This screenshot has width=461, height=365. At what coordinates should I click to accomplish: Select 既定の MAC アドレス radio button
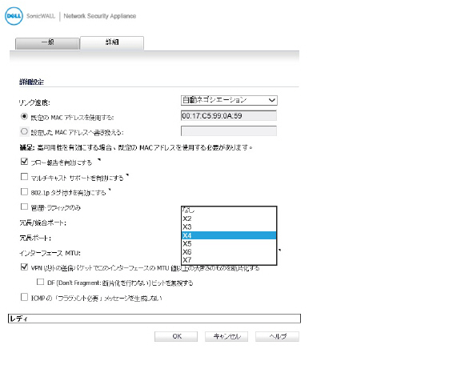pyautogui.click(x=24, y=117)
